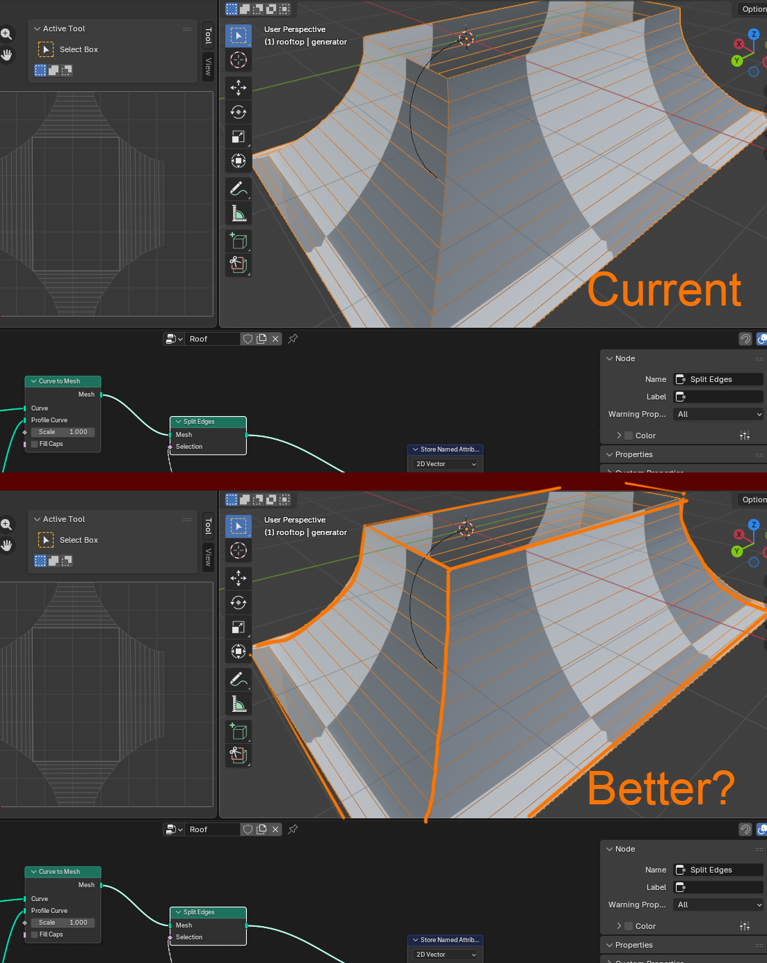
Task: Unlink Roof node group with X in lower editor
Action: tap(275, 829)
